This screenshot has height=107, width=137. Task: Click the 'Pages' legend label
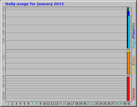pos(134,43)
